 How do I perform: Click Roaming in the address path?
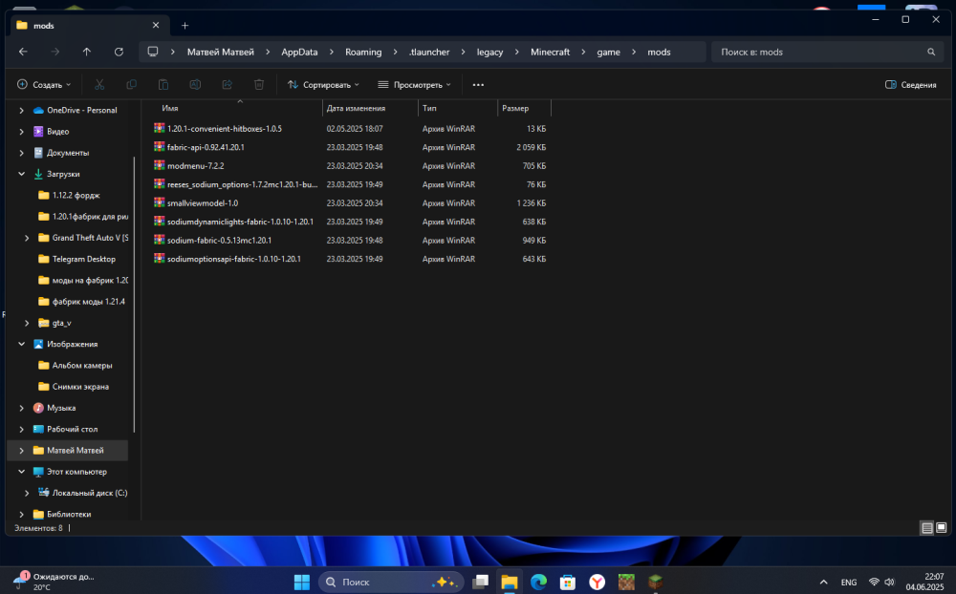[363, 52]
